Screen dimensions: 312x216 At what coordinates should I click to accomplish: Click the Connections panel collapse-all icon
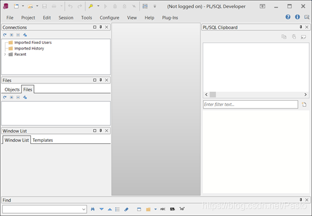[18, 35]
